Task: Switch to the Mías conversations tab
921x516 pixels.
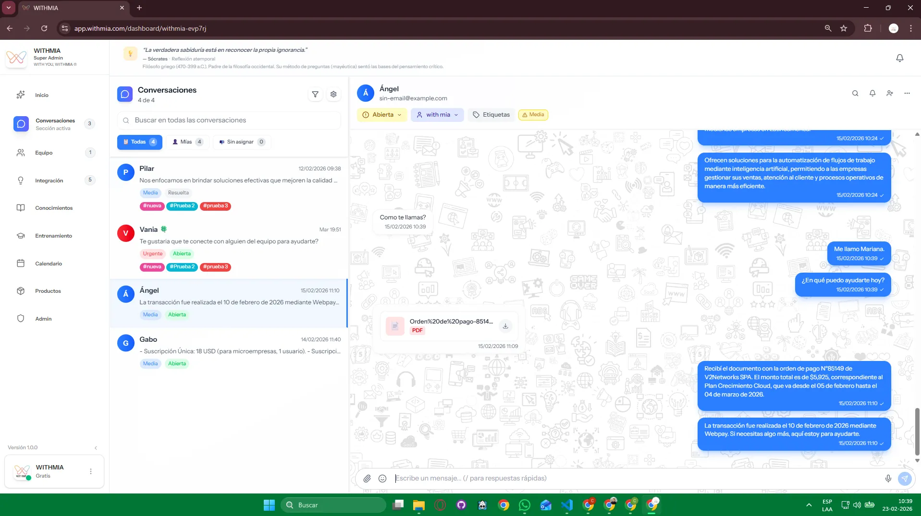Action: (x=187, y=142)
